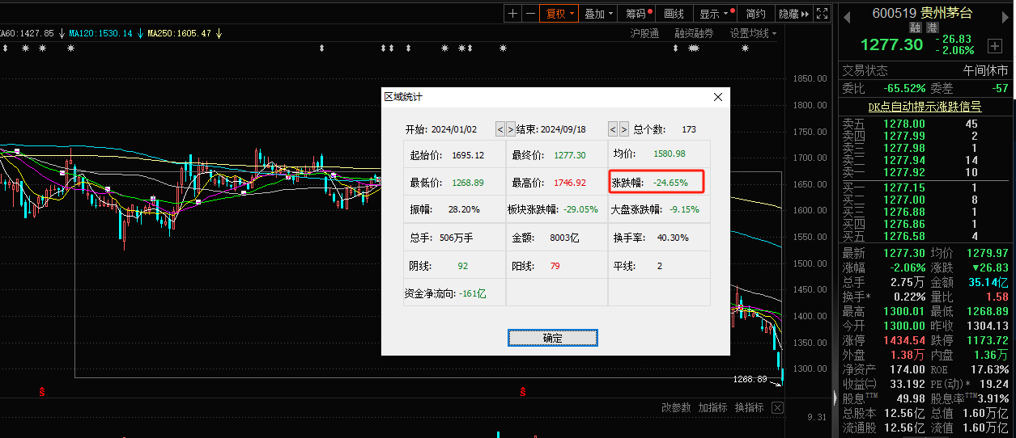Select the 画线 drawing tools item

[x=674, y=14]
